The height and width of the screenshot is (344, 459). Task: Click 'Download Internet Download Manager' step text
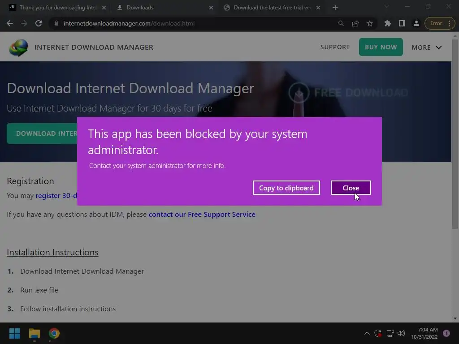tap(82, 271)
